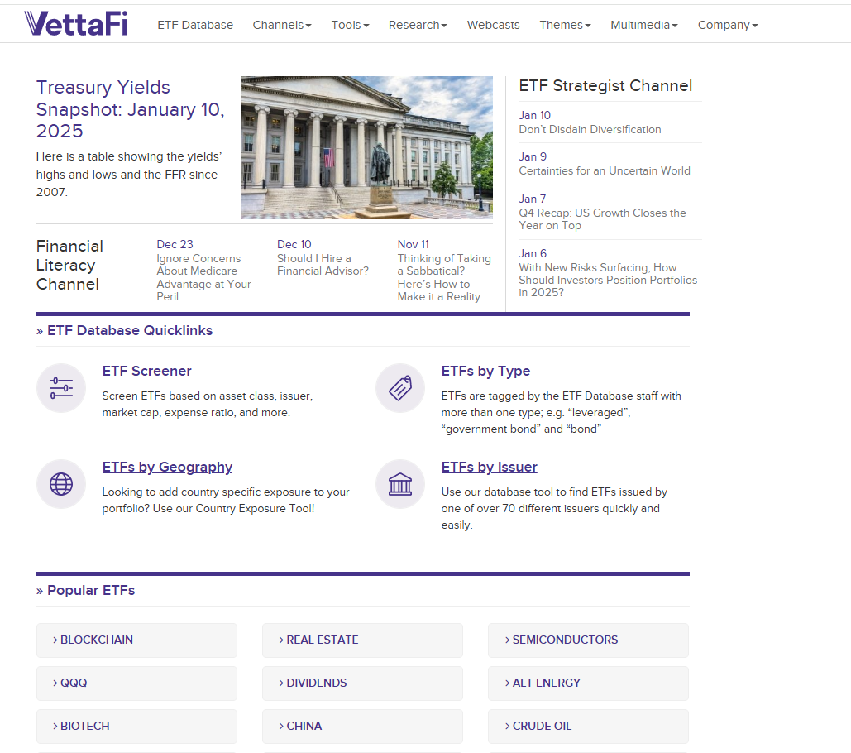Select the BLOCKCHAIN popular ETF button

tap(136, 640)
